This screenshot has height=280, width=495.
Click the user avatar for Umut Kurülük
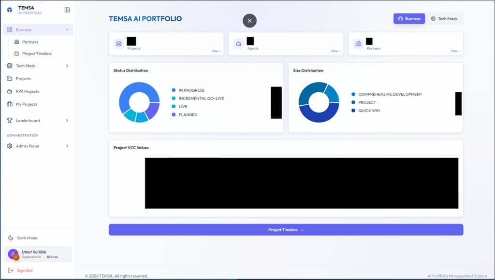point(13,254)
